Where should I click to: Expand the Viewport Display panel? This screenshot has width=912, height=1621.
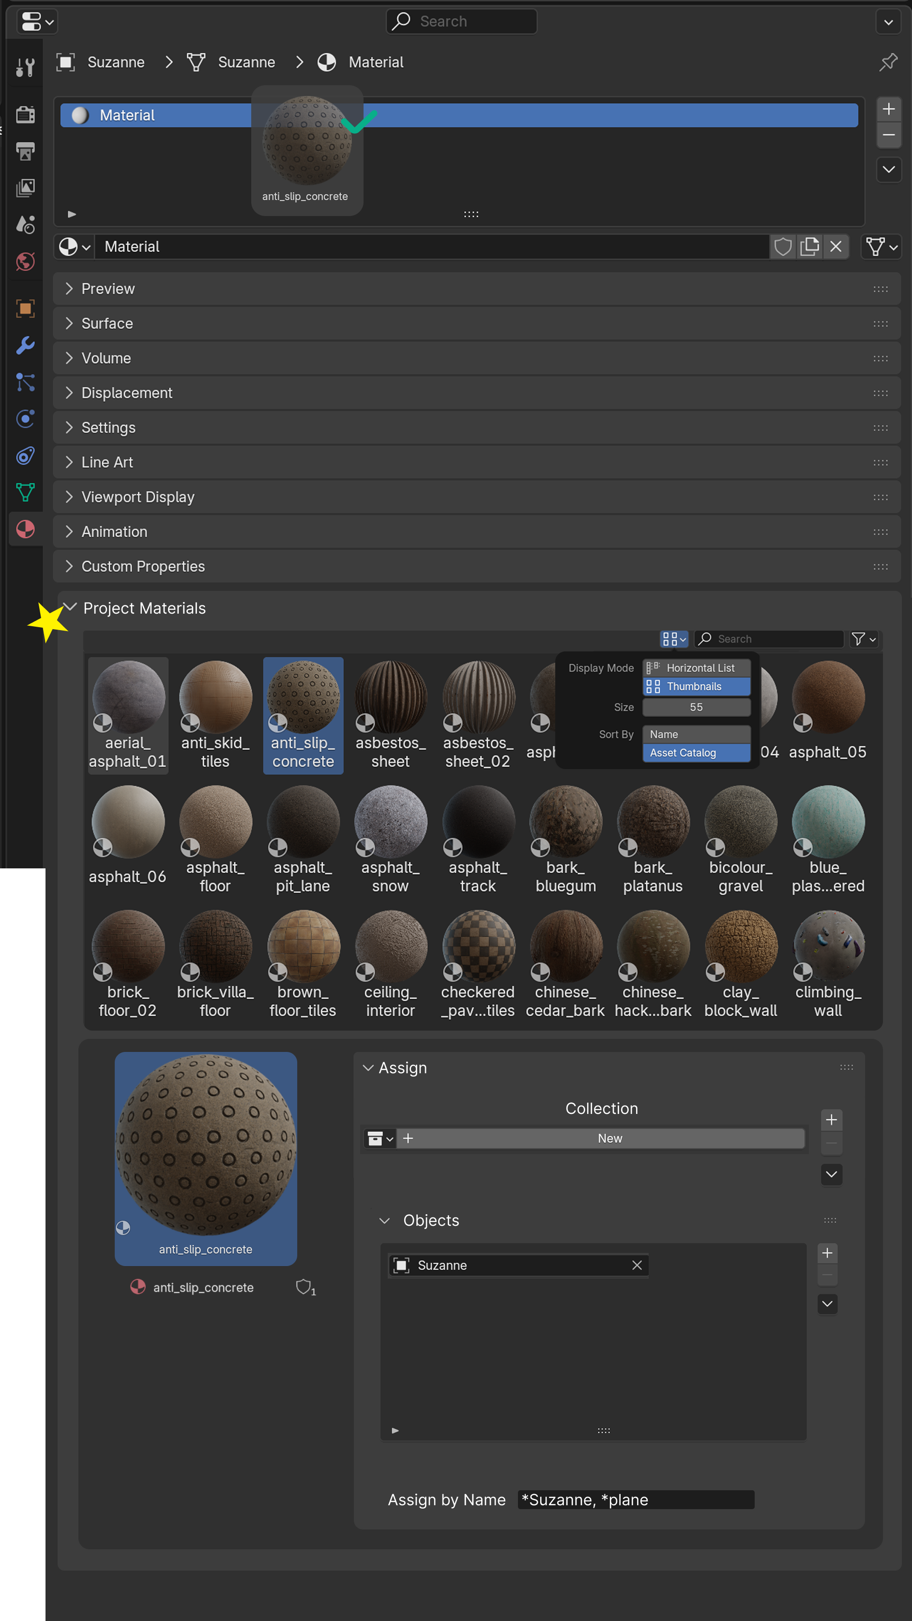(477, 497)
